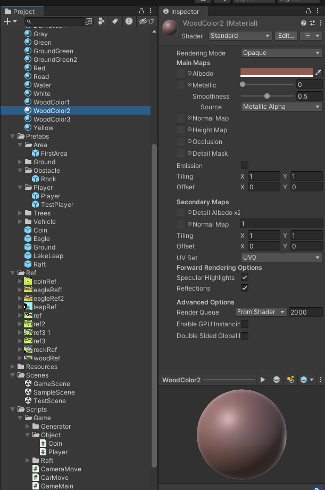Click the Search by Import Log Type icon
The height and width of the screenshot is (490, 325).
(129, 21)
